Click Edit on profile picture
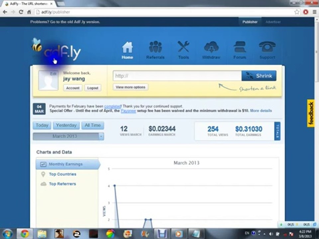This screenshot has height=239, width=319. coord(53,74)
